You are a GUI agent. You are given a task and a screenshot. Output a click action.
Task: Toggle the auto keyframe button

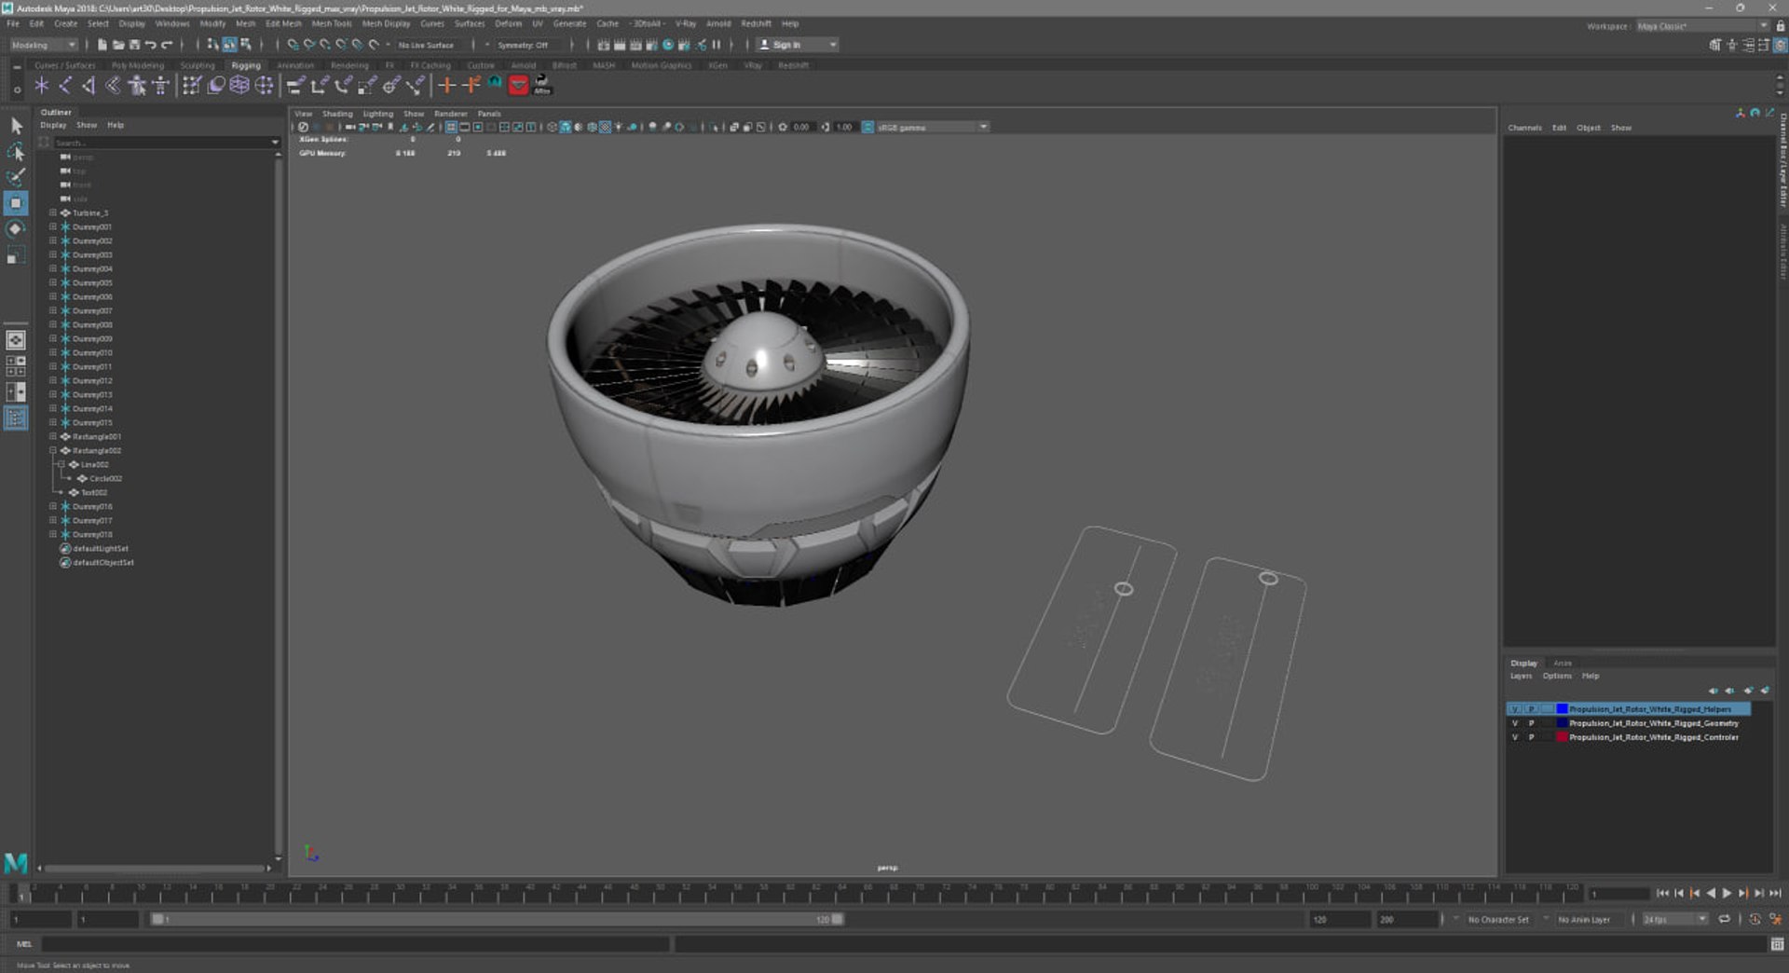click(x=1755, y=919)
